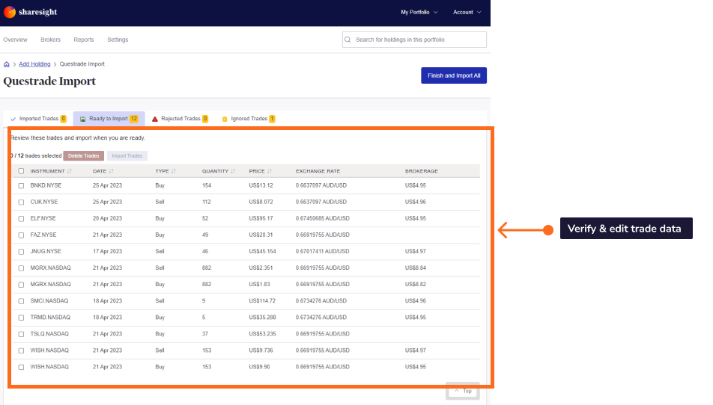
Task: Click the 0.67450685 AUD/USD exchange rate
Action: tap(322, 219)
